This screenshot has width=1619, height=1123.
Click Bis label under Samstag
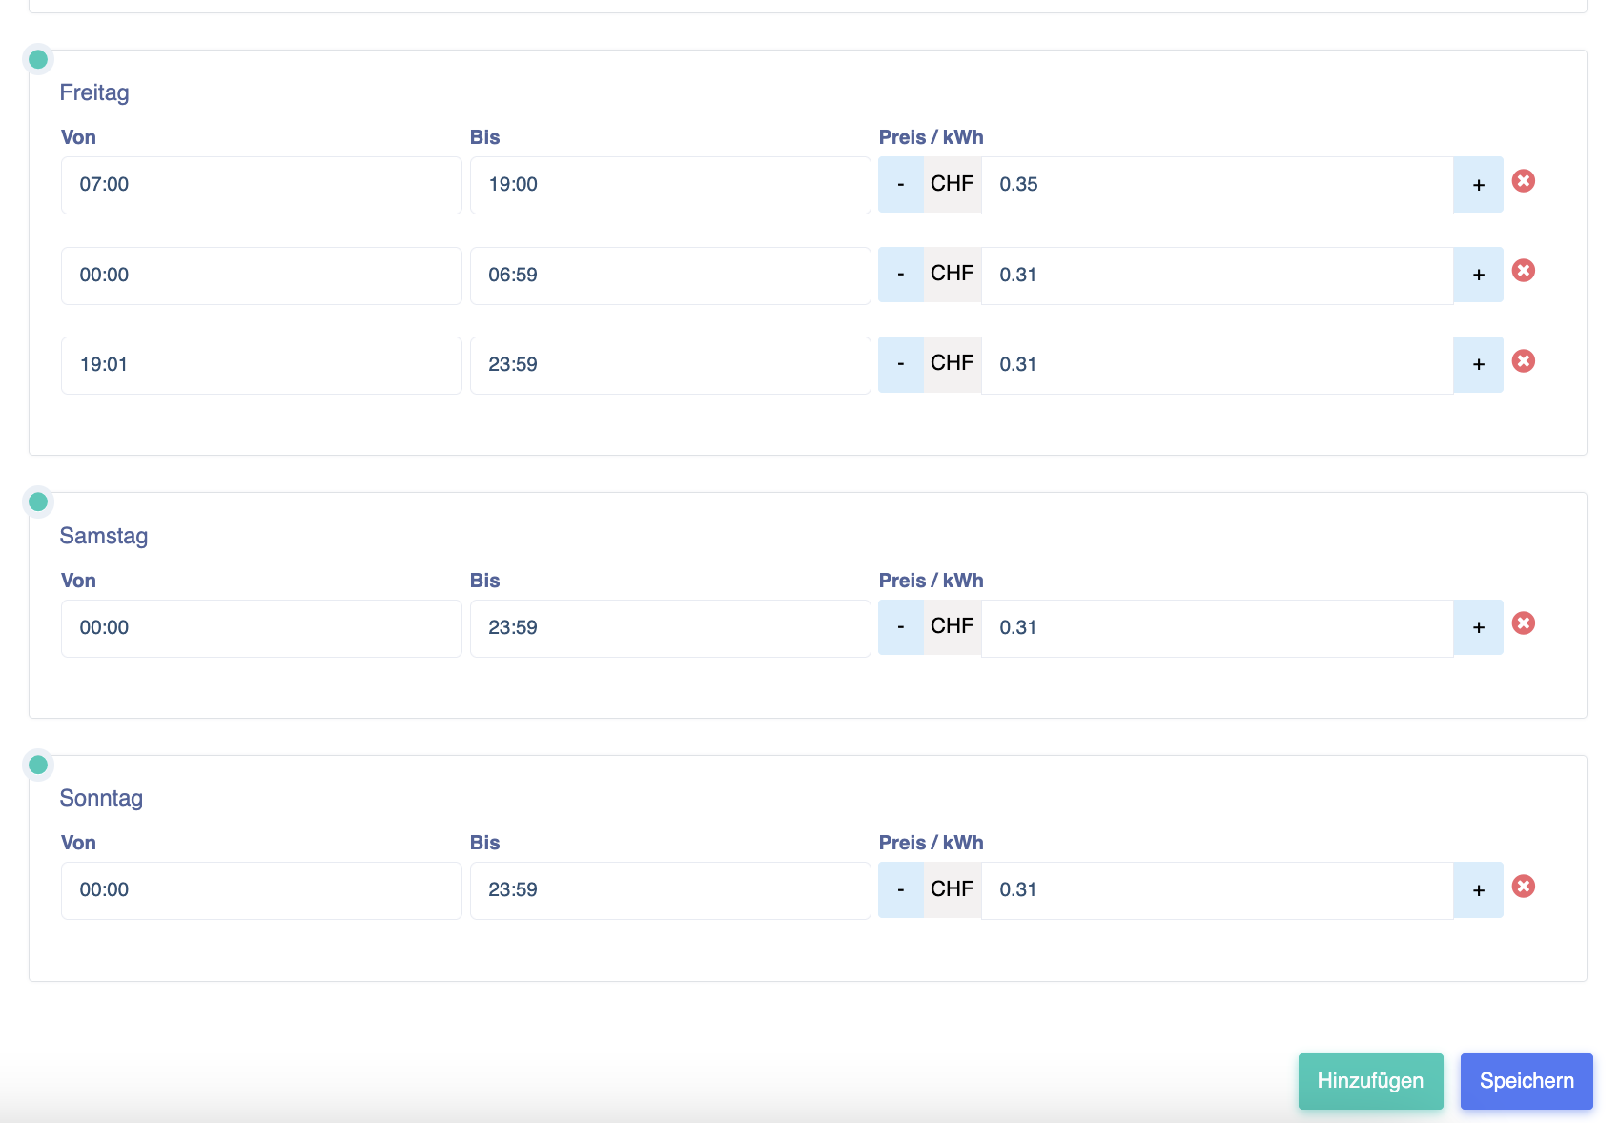[x=485, y=581]
